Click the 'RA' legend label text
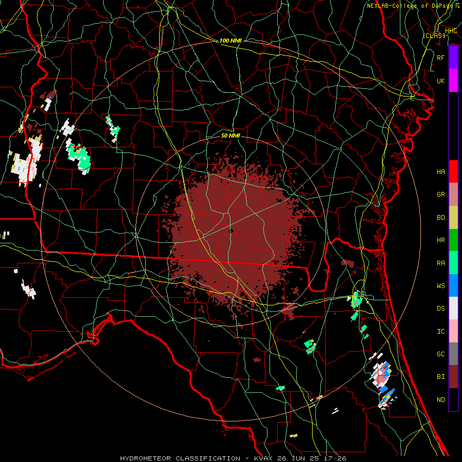Screen dimensions: 462x462 tap(441, 263)
